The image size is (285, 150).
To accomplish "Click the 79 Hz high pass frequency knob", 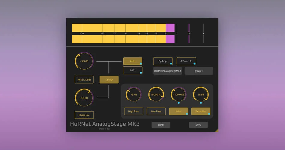I will click(x=133, y=94).
